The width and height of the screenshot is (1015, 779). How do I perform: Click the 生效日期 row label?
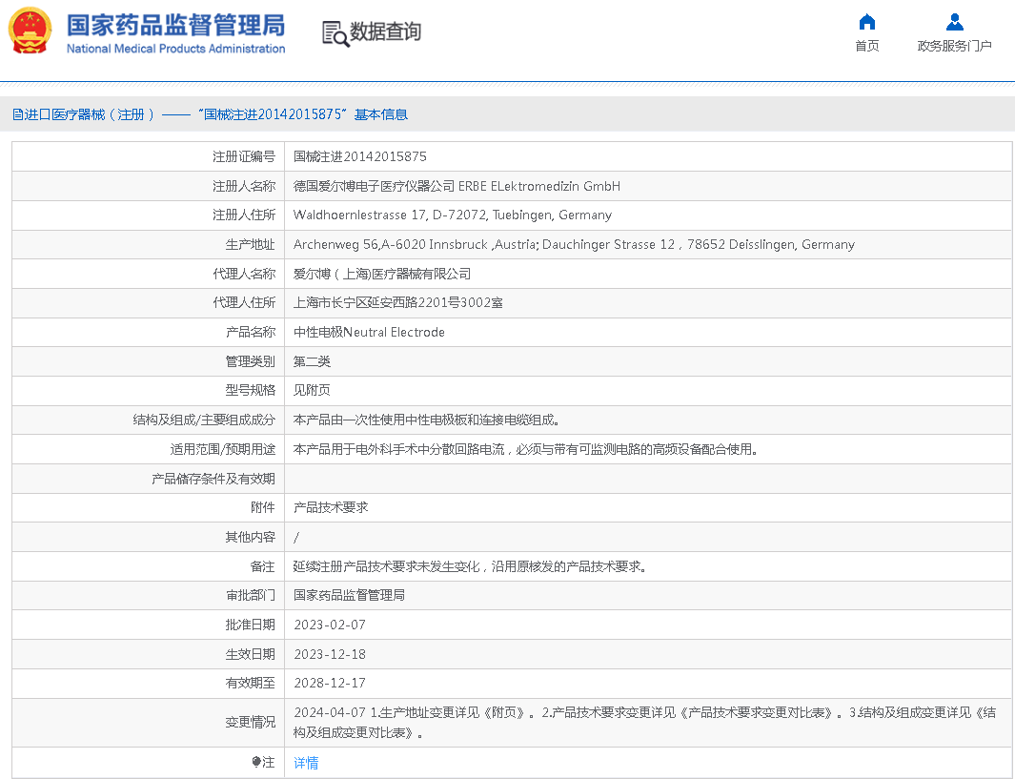250,654
